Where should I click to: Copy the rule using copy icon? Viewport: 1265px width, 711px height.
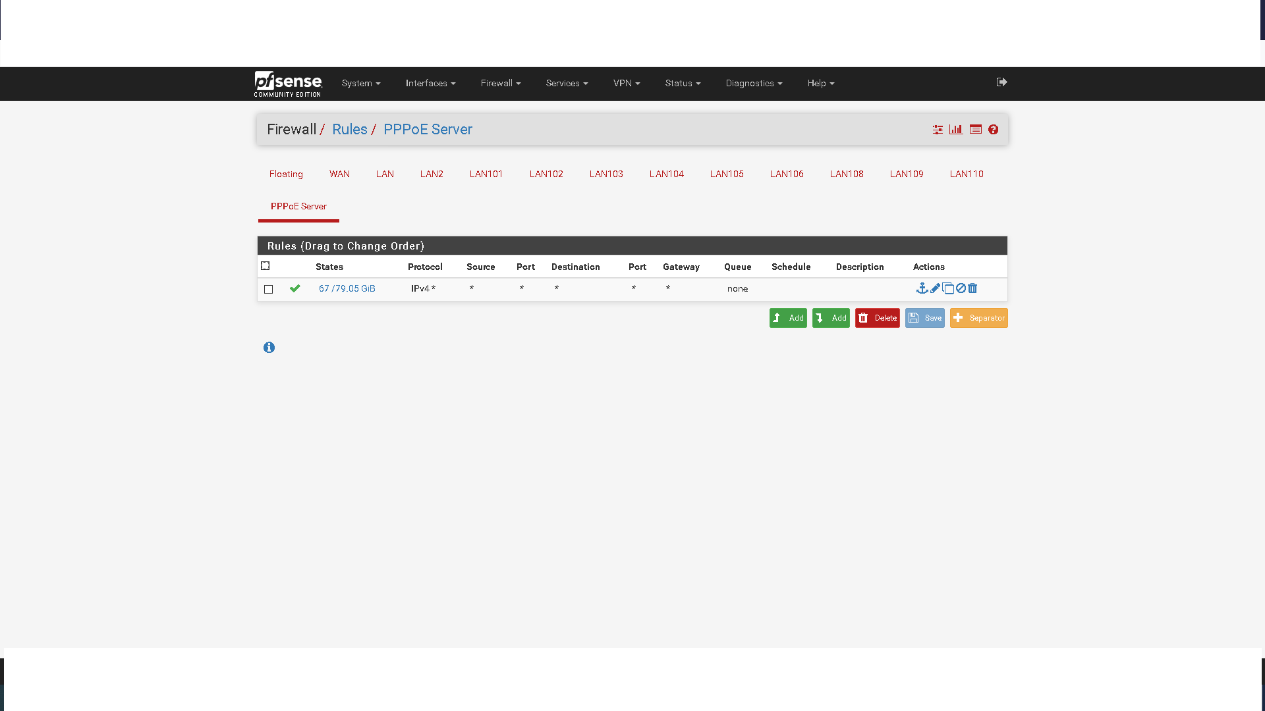(x=948, y=288)
